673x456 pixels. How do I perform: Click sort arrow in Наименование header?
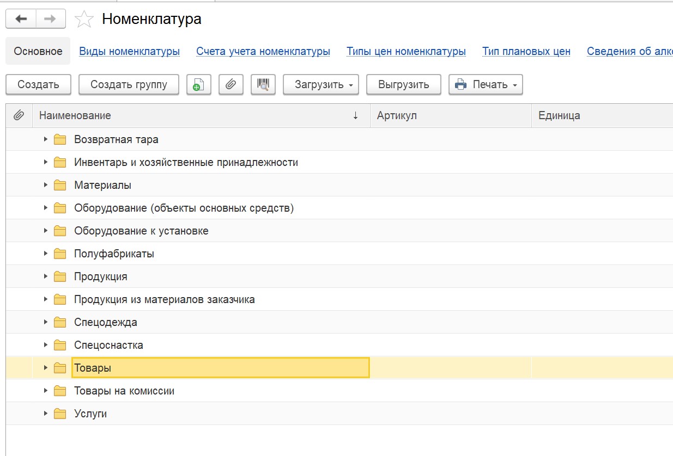(x=356, y=115)
